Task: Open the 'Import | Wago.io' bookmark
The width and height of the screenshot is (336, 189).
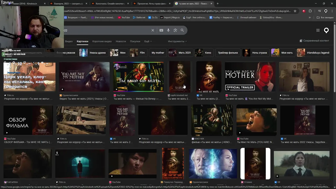Action: pos(170,18)
